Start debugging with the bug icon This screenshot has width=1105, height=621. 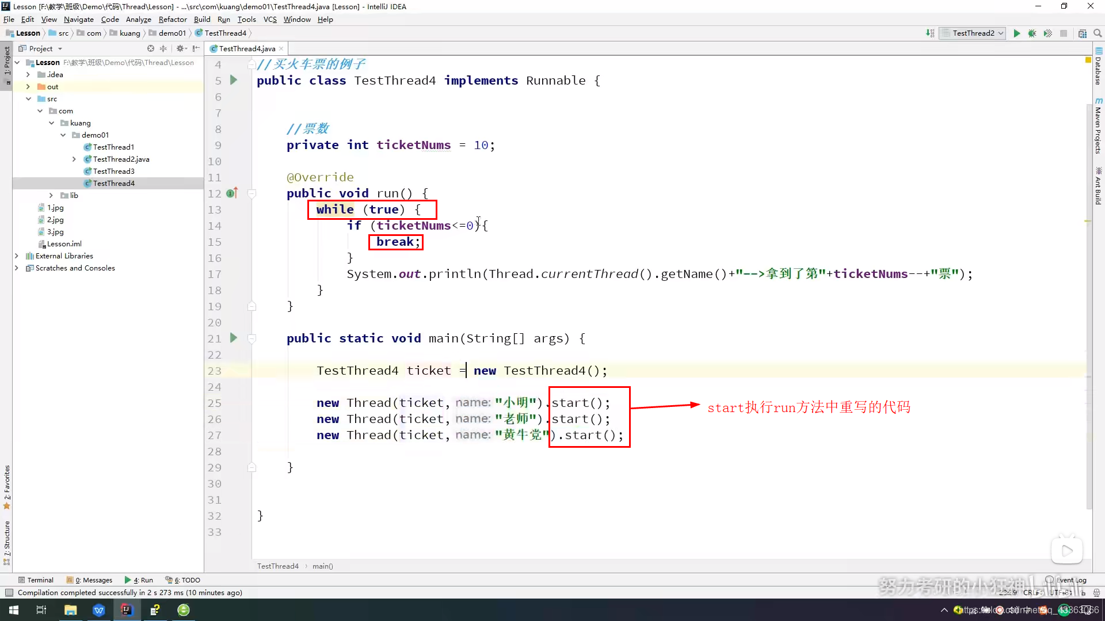tap(1032, 33)
